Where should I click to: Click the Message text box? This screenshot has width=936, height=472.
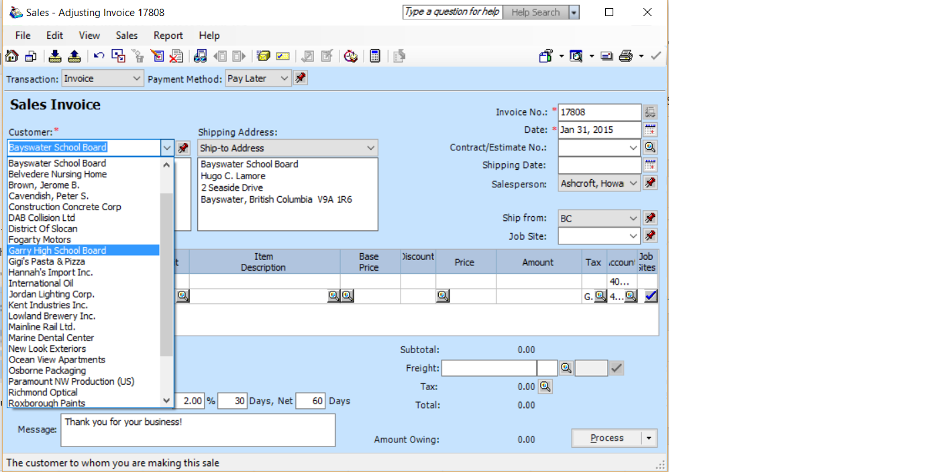(198, 430)
